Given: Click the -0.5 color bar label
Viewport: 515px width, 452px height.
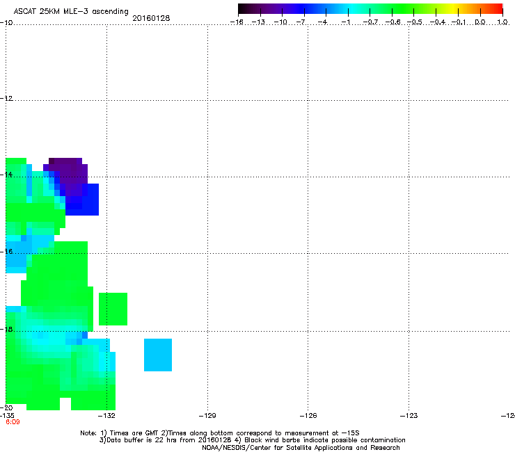Looking at the screenshot, I should pos(414,22).
